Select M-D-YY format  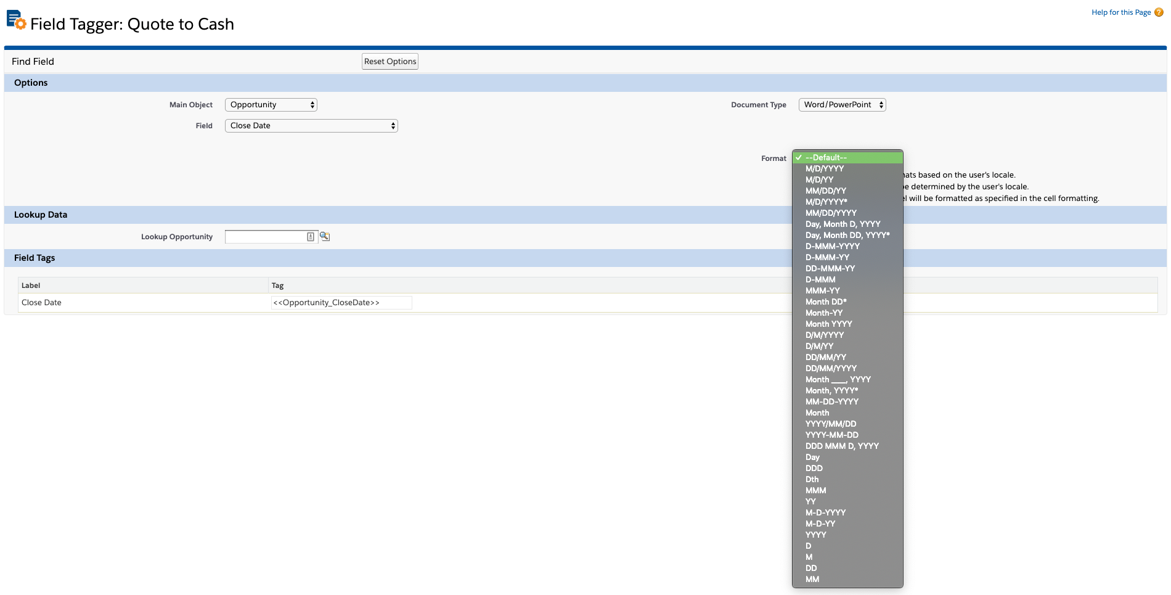click(x=847, y=524)
